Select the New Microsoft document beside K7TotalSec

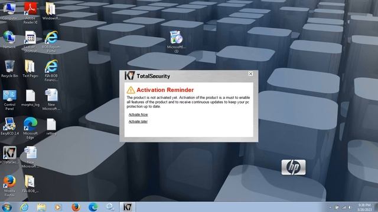click(30, 157)
